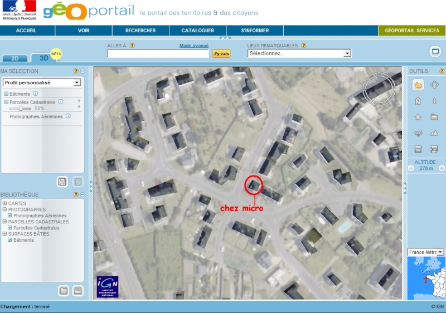
Task: Collapse the PARCELLES CADASTRALES tree node
Action: pos(4,222)
